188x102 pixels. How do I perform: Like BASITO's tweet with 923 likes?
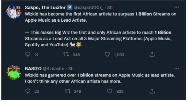click(110, 91)
